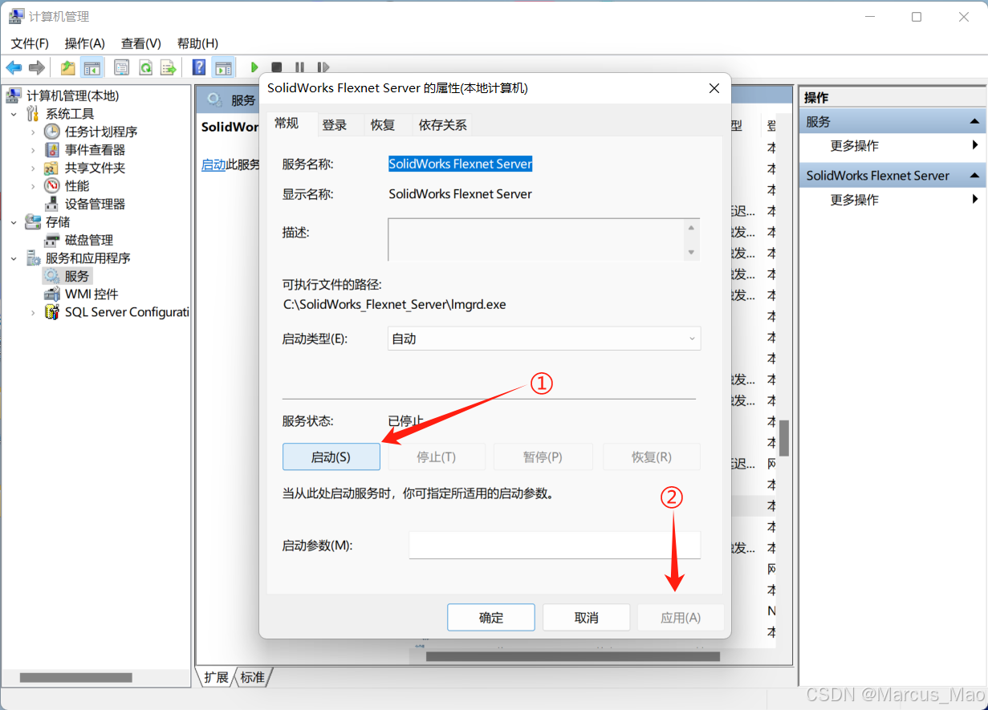Click the Restart Service toolbar icon

click(x=323, y=67)
